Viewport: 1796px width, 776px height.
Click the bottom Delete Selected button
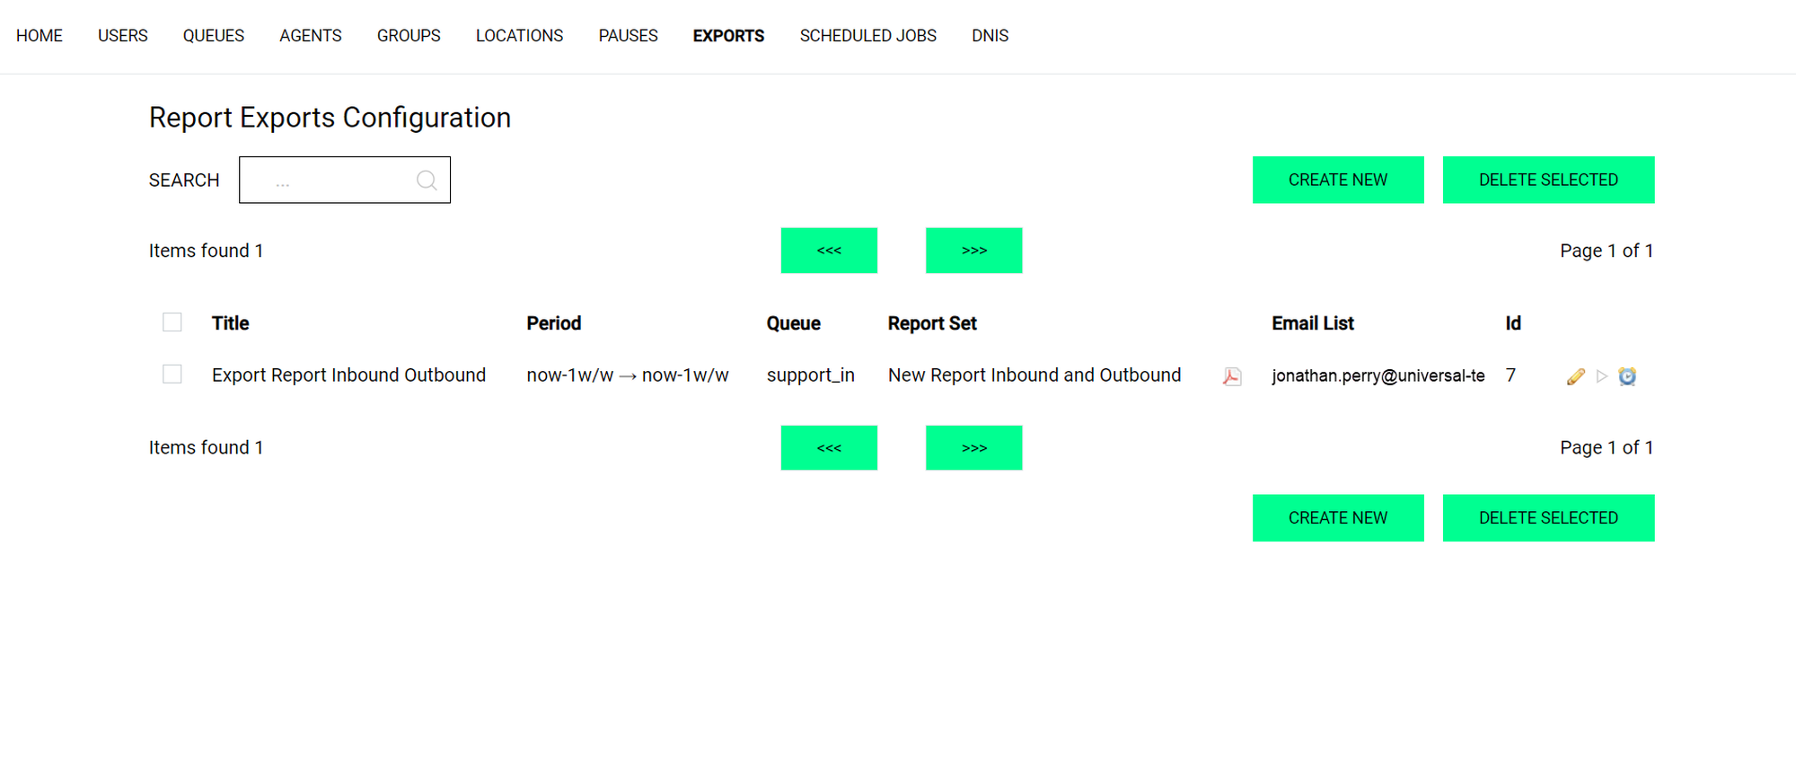click(1548, 518)
